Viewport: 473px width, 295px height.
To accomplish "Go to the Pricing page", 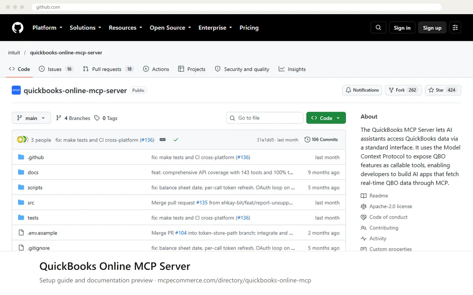I will point(249,28).
